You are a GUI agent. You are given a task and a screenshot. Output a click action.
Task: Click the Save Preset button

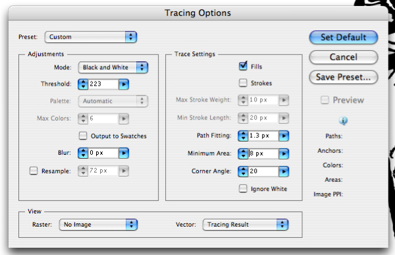tap(344, 77)
